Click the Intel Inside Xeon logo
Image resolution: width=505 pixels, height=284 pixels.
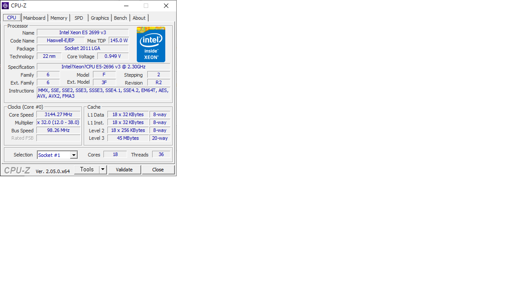(151, 44)
